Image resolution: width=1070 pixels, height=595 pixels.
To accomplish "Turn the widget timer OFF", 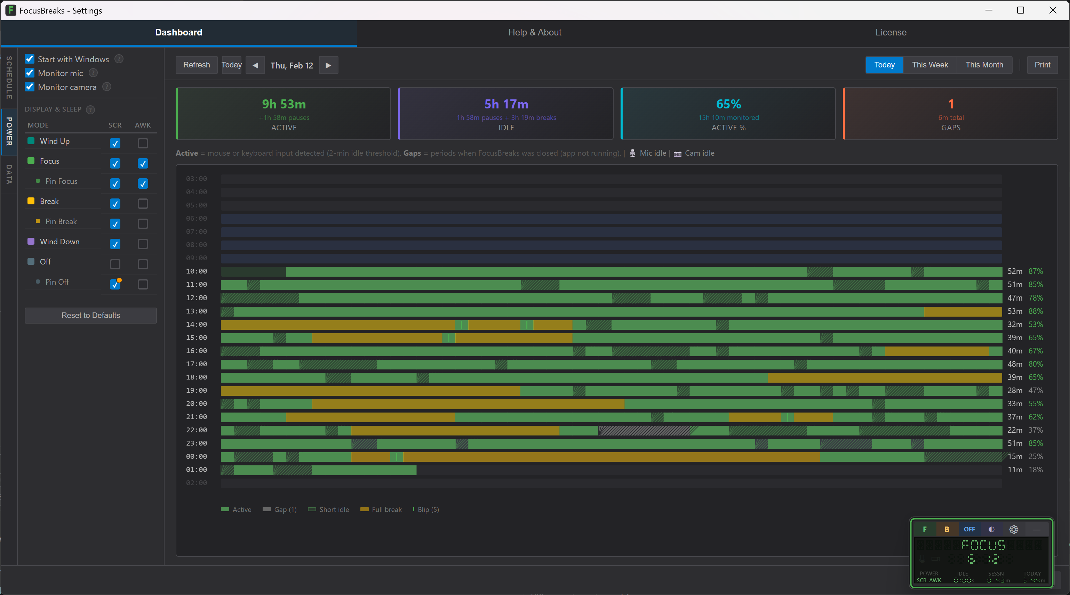I will [969, 529].
